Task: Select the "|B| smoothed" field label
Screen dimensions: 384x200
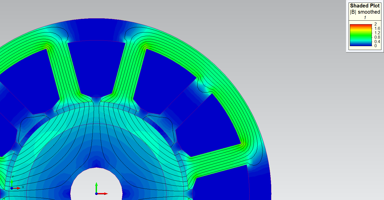Action: [365, 12]
